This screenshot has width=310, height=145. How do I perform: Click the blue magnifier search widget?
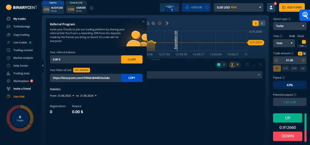tap(305, 15)
